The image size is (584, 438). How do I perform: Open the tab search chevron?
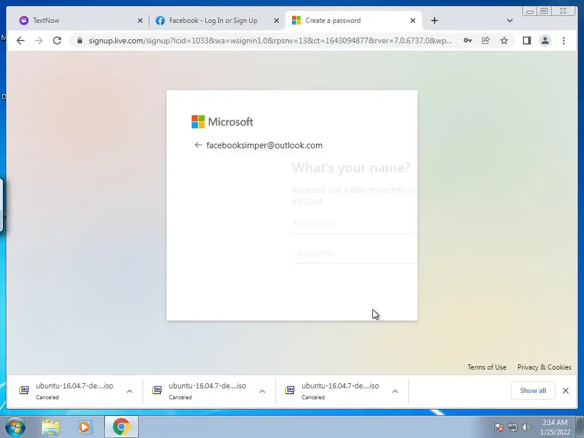point(510,21)
